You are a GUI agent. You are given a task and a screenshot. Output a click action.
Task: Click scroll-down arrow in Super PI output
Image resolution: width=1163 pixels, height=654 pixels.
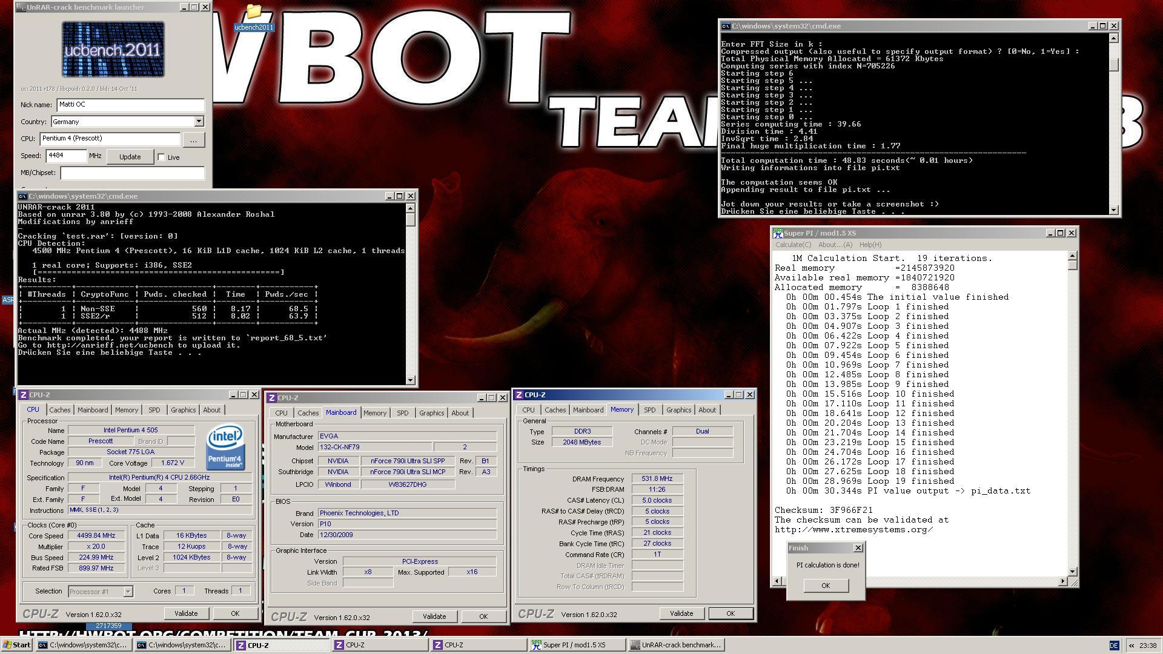tap(1073, 571)
